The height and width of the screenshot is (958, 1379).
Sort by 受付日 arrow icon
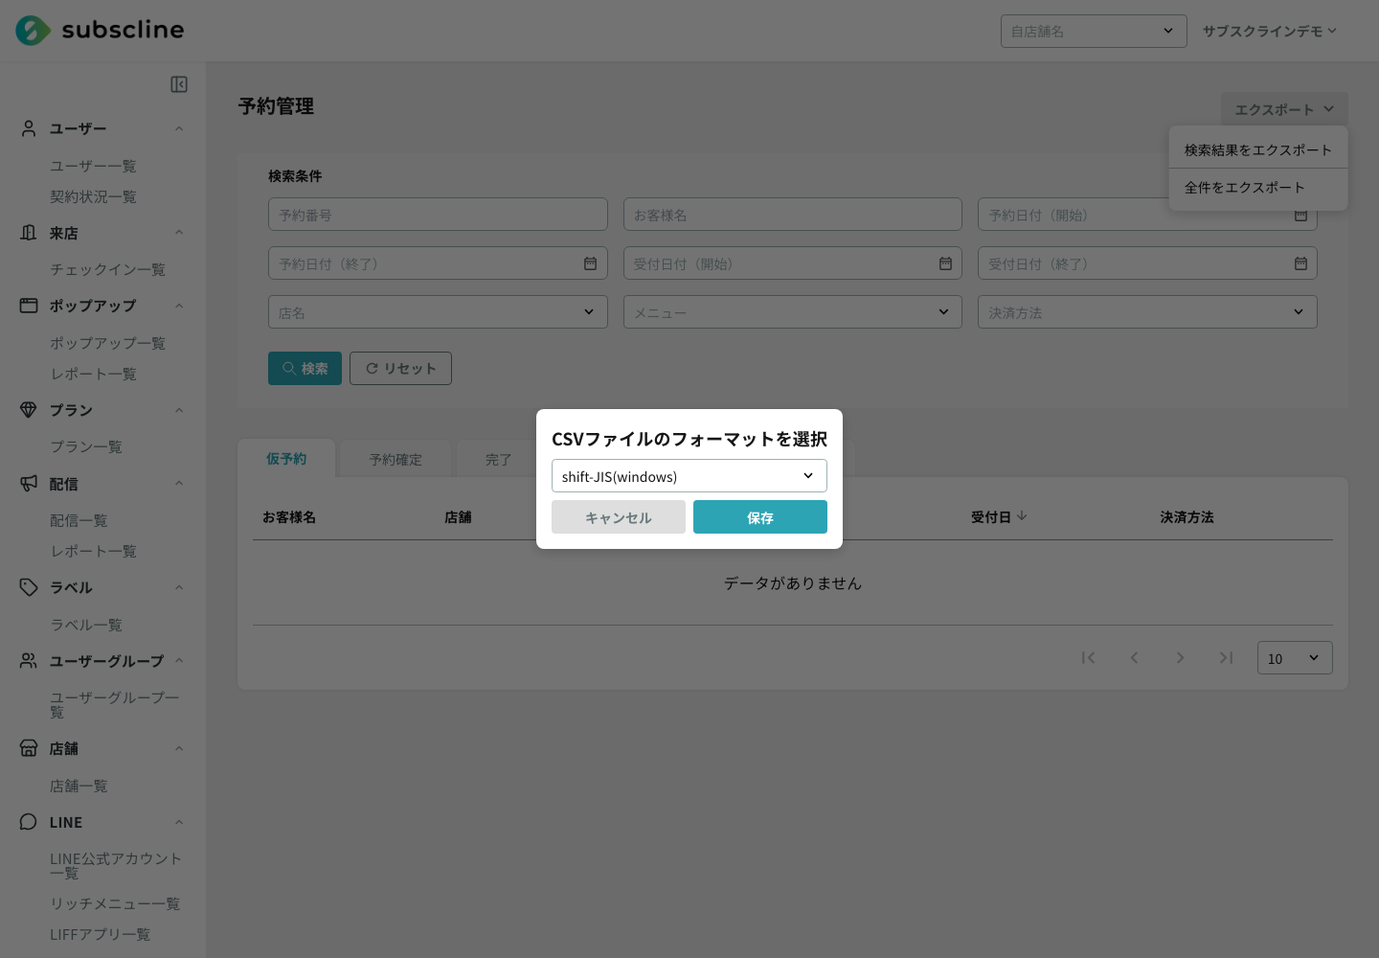pos(1022,516)
